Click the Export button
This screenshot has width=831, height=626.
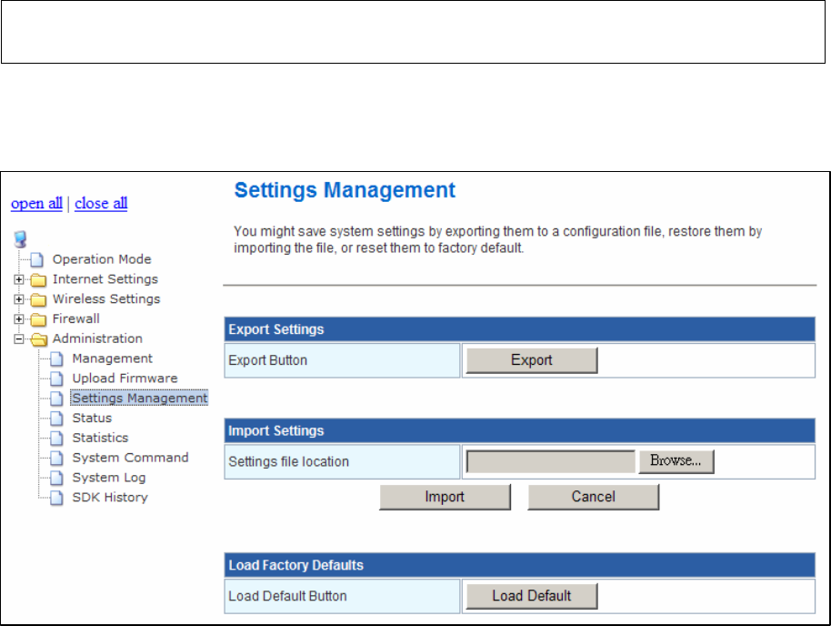coord(532,360)
